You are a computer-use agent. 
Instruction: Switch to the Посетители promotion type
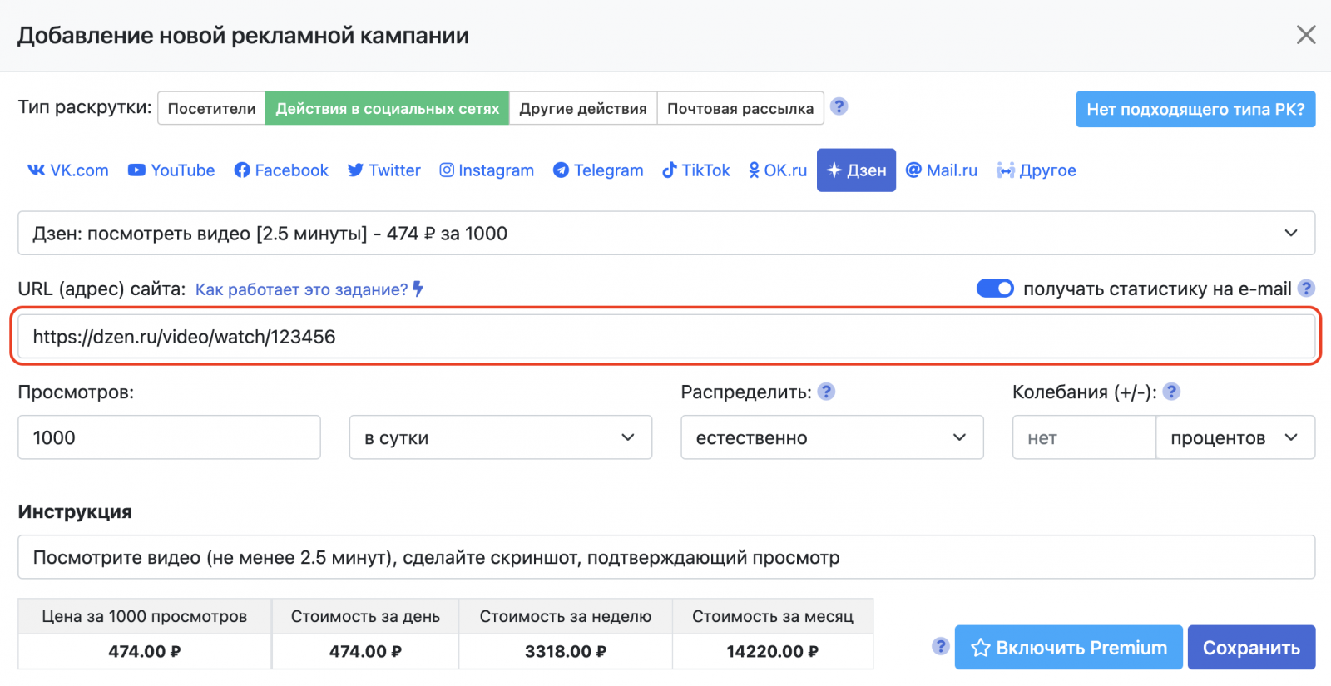point(212,109)
